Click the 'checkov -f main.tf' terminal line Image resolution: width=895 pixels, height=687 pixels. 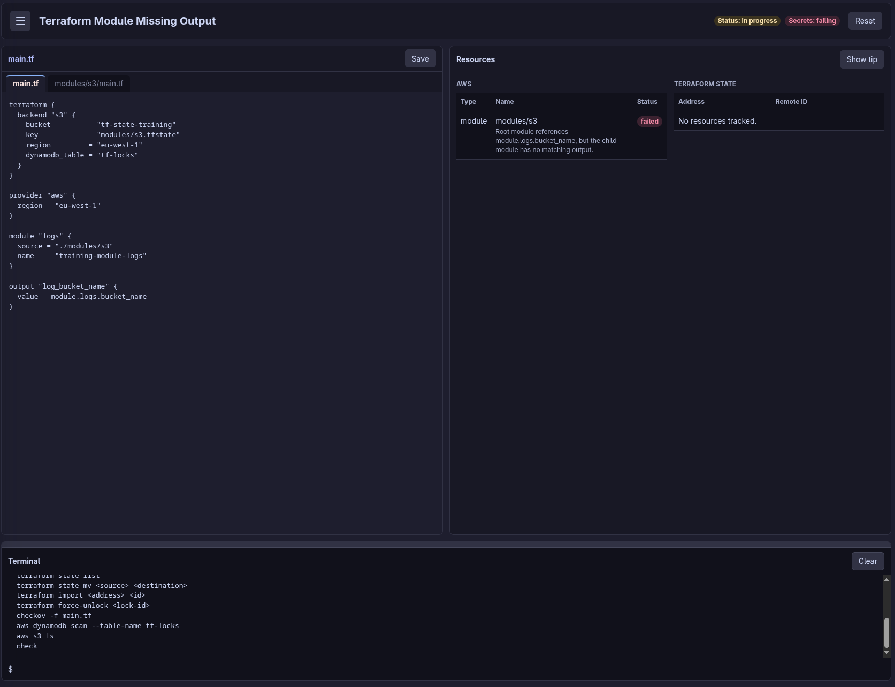click(53, 616)
